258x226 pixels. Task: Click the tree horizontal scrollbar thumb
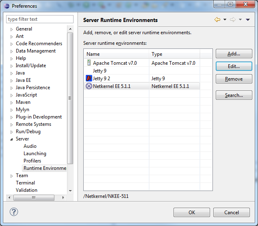pos(34,197)
